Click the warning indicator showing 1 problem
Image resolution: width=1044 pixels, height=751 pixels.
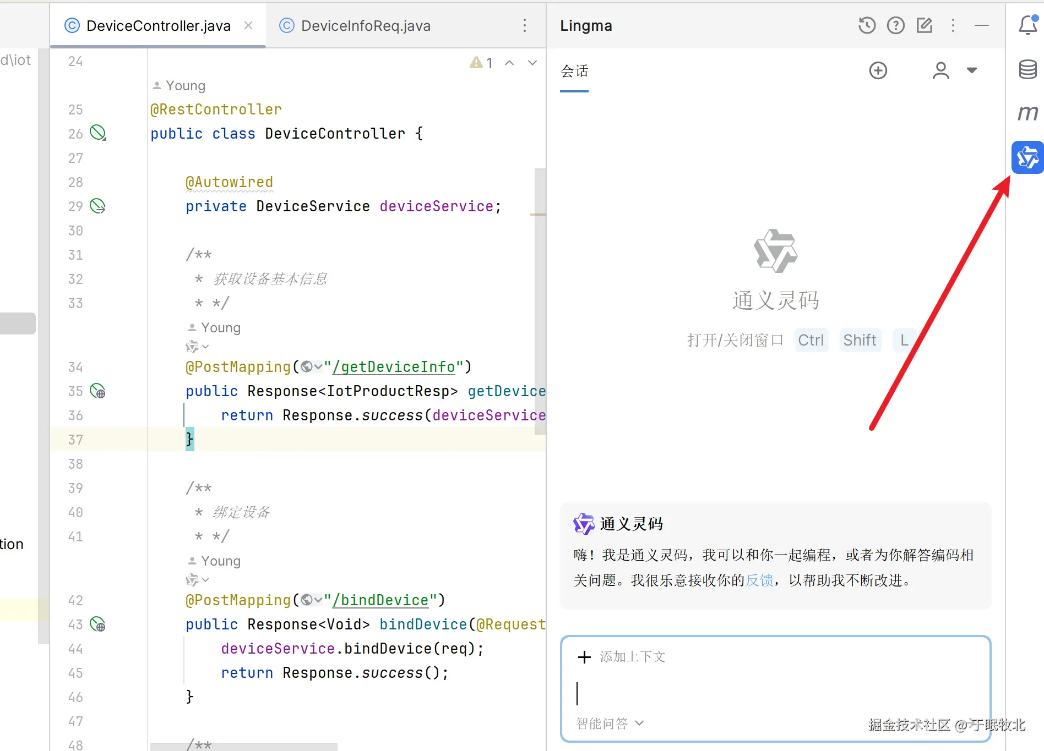[x=481, y=63]
